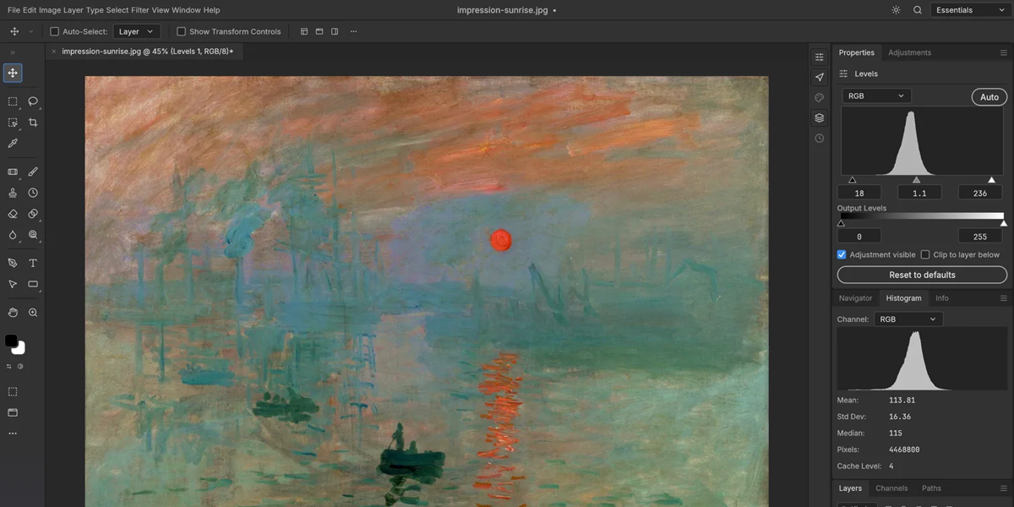Select the Blur droplet tool

point(13,235)
